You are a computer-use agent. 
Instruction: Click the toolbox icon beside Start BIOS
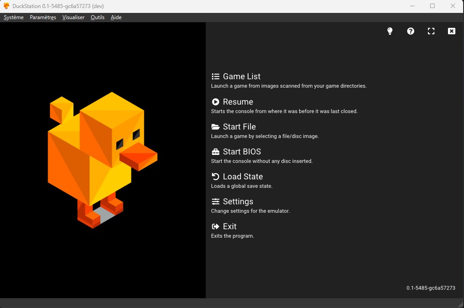point(216,152)
